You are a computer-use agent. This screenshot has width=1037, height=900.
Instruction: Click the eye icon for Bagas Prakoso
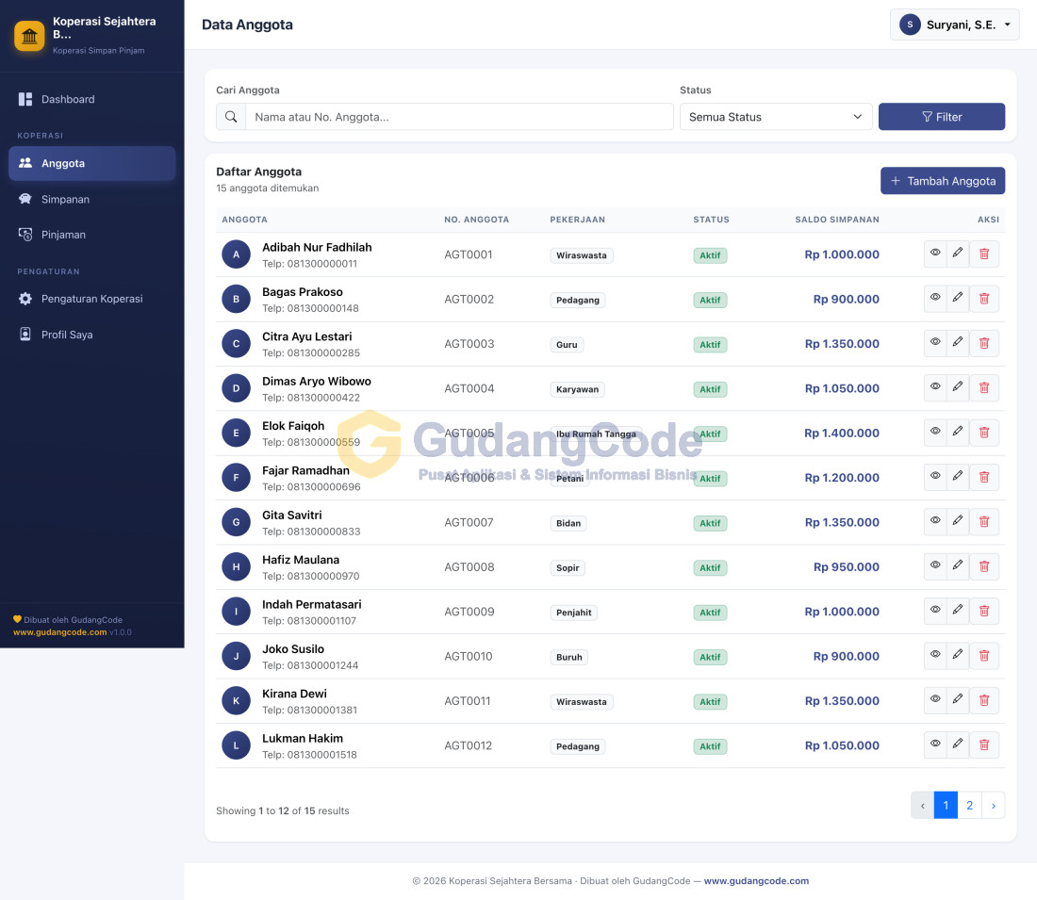(935, 298)
